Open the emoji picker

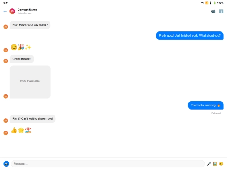pyautogui.click(x=221, y=164)
